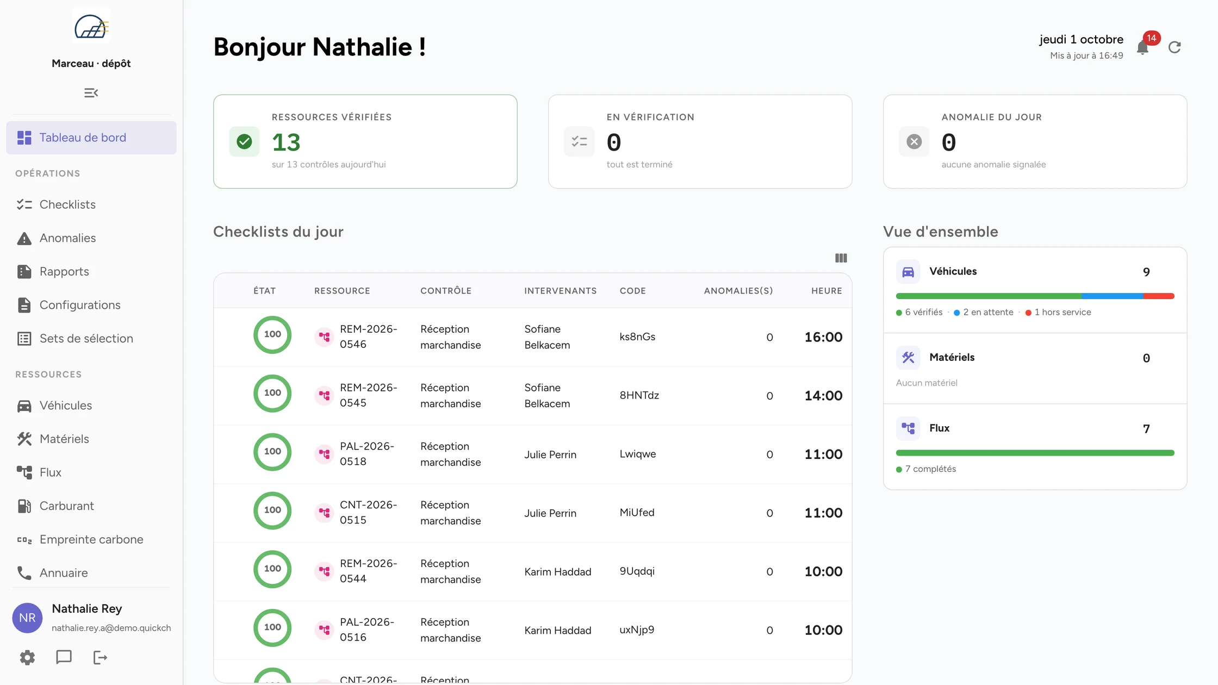Select row with code 9Uqdqi
This screenshot has height=685, width=1218.
533,571
